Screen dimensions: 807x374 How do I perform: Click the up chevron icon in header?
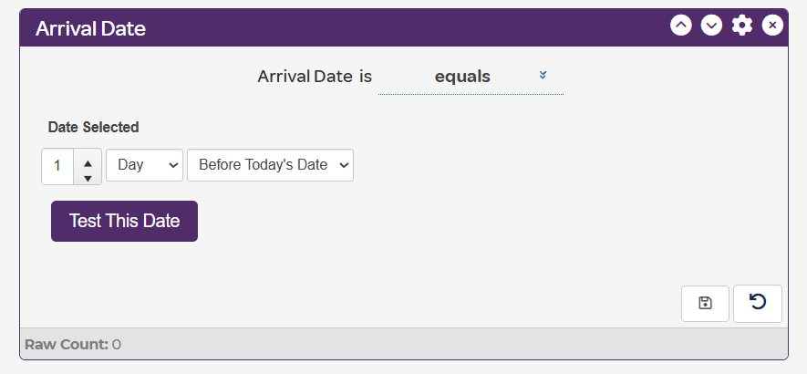[681, 26]
